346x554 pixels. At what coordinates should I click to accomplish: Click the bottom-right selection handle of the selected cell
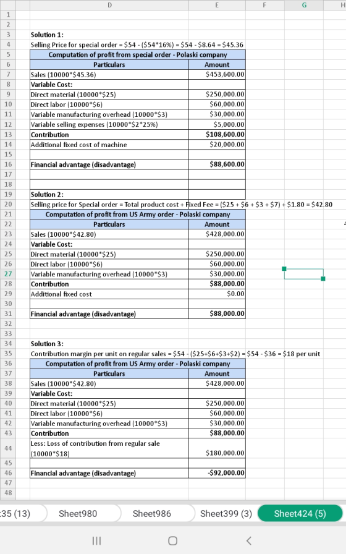click(x=323, y=279)
